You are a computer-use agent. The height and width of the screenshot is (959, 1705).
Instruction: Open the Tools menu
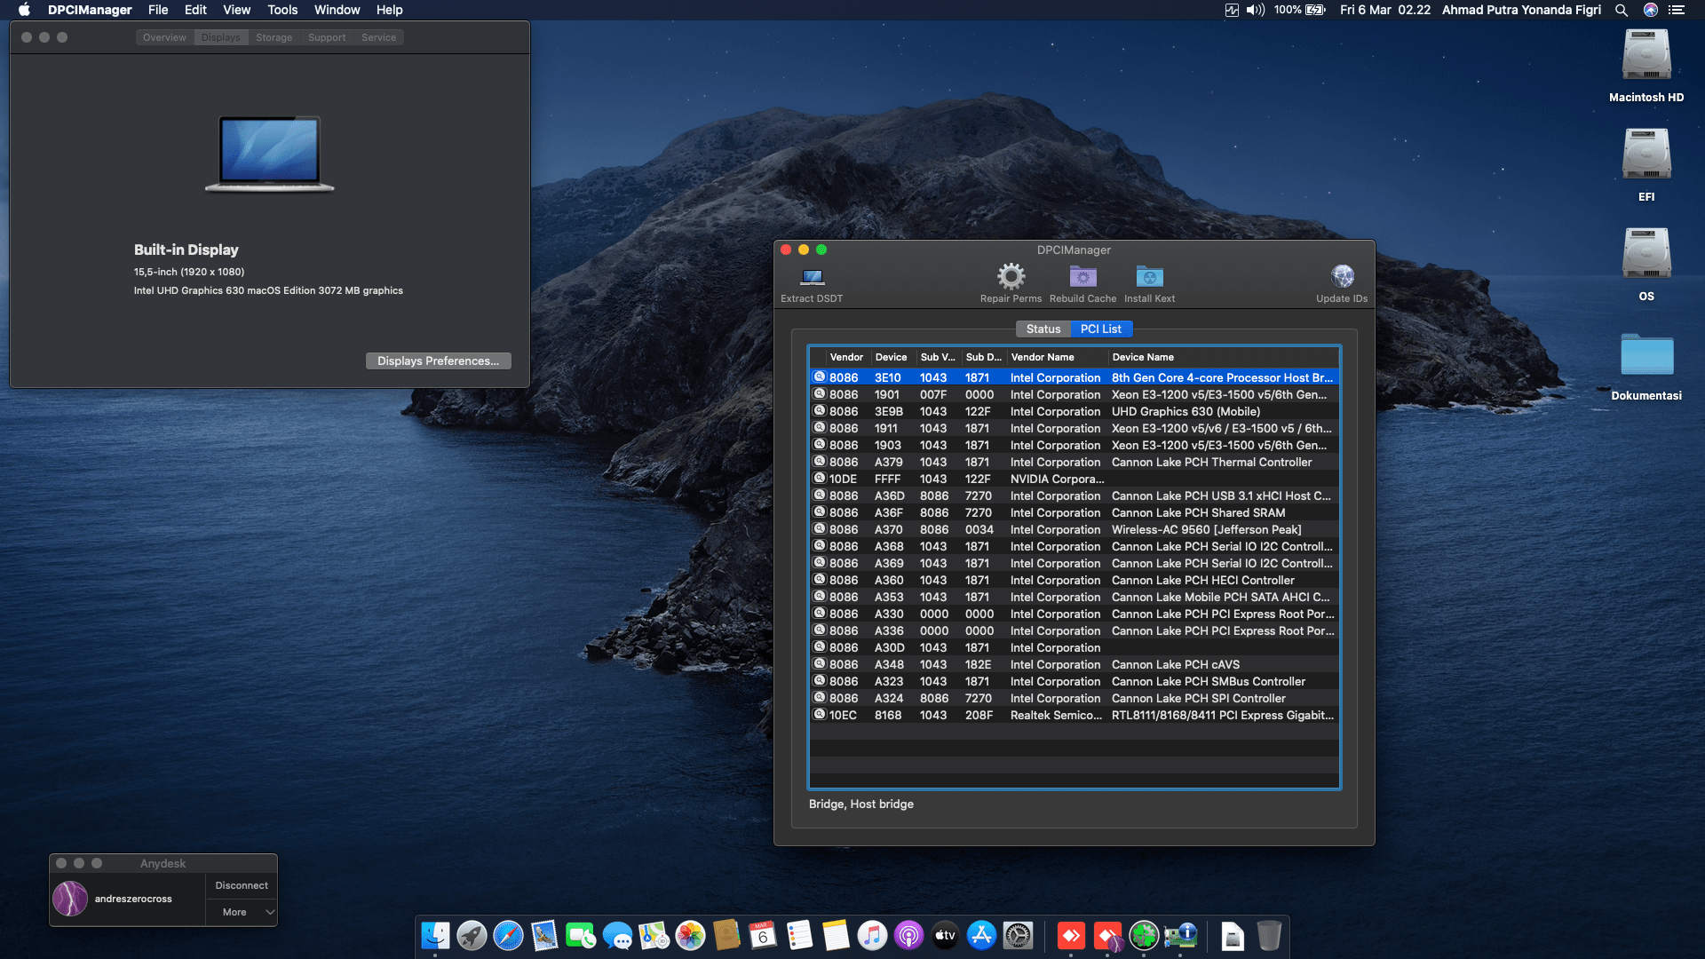tap(282, 10)
